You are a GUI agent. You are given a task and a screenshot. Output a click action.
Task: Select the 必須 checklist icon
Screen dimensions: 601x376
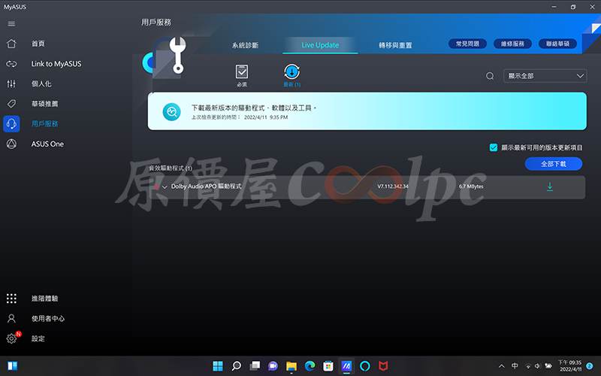click(x=242, y=71)
